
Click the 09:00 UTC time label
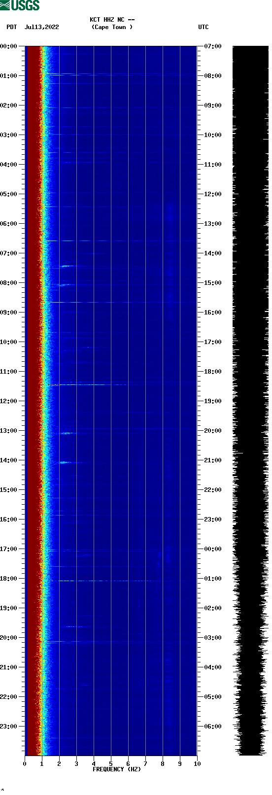[213, 105]
